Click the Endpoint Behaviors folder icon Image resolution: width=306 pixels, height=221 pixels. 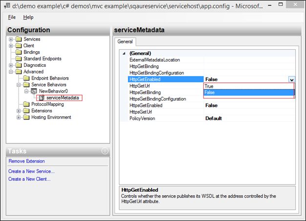(26, 78)
